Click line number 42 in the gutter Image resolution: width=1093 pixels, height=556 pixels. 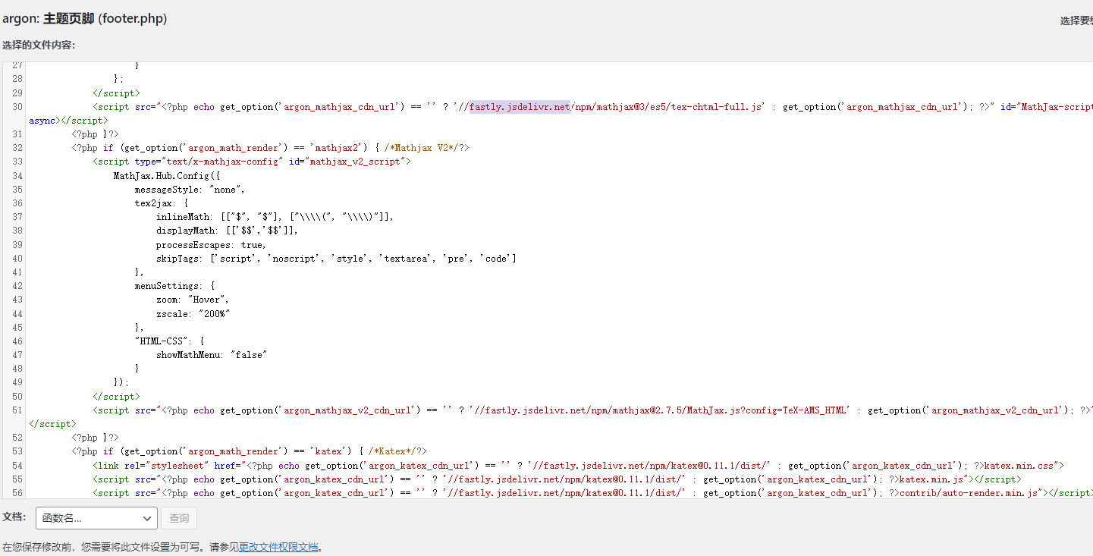click(x=17, y=286)
